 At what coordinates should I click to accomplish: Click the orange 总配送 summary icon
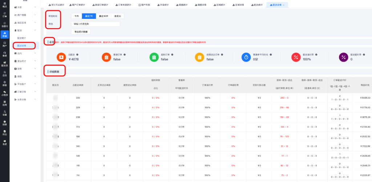(60, 57)
